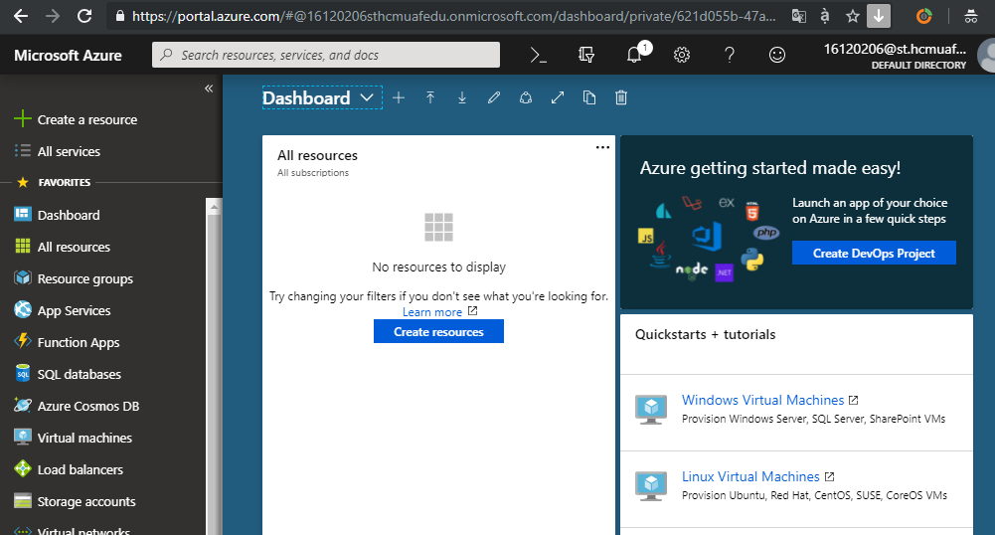Open All resources tile ellipsis menu

click(602, 147)
